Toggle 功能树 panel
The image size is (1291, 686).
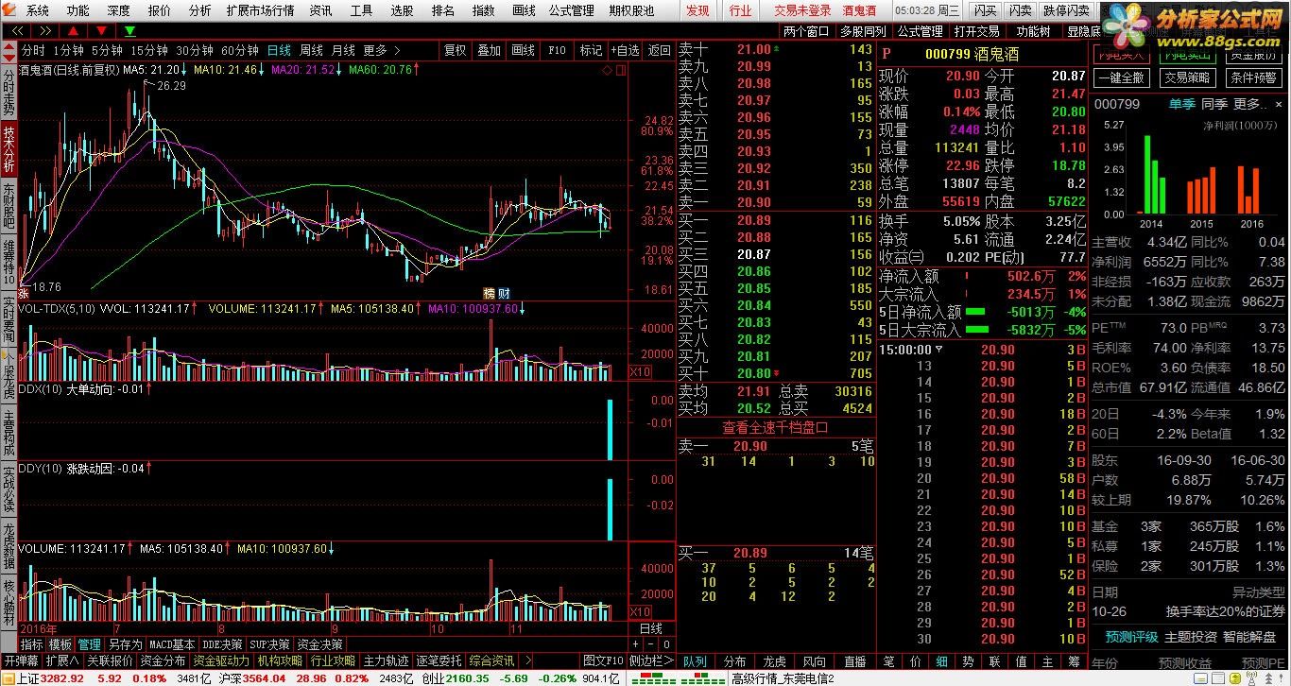point(1033,31)
